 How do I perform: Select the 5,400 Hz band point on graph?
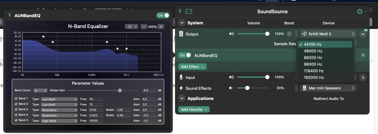pos(118,48)
